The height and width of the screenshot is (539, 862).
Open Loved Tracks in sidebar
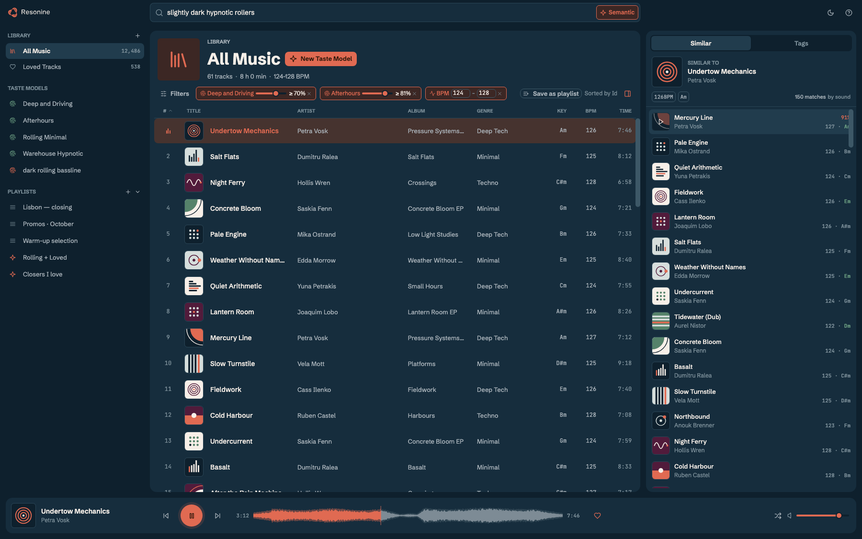[x=75, y=67]
